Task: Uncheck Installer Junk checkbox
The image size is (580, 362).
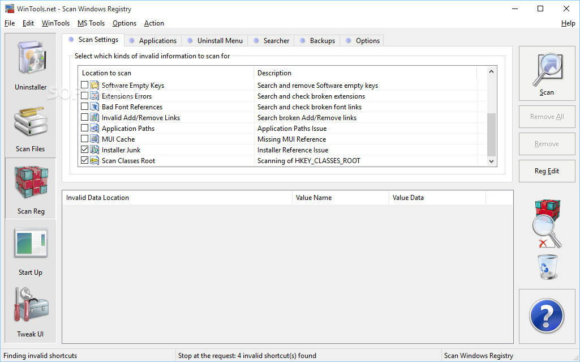Action: tap(84, 149)
